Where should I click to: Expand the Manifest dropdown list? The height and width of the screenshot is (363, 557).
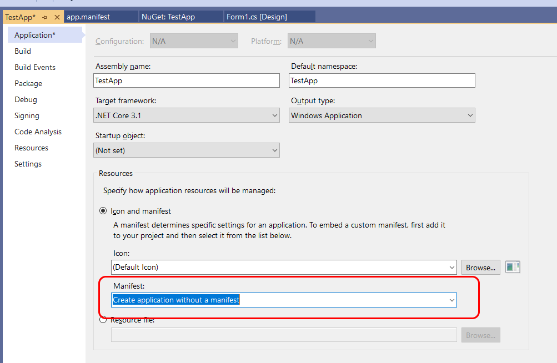(x=284, y=300)
